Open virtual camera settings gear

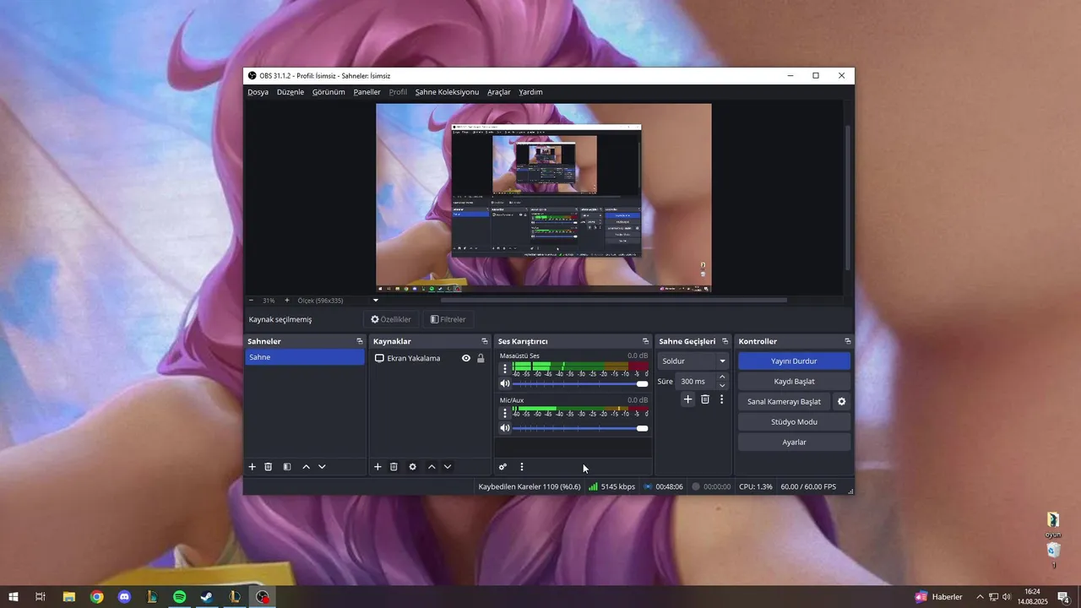[x=841, y=402]
